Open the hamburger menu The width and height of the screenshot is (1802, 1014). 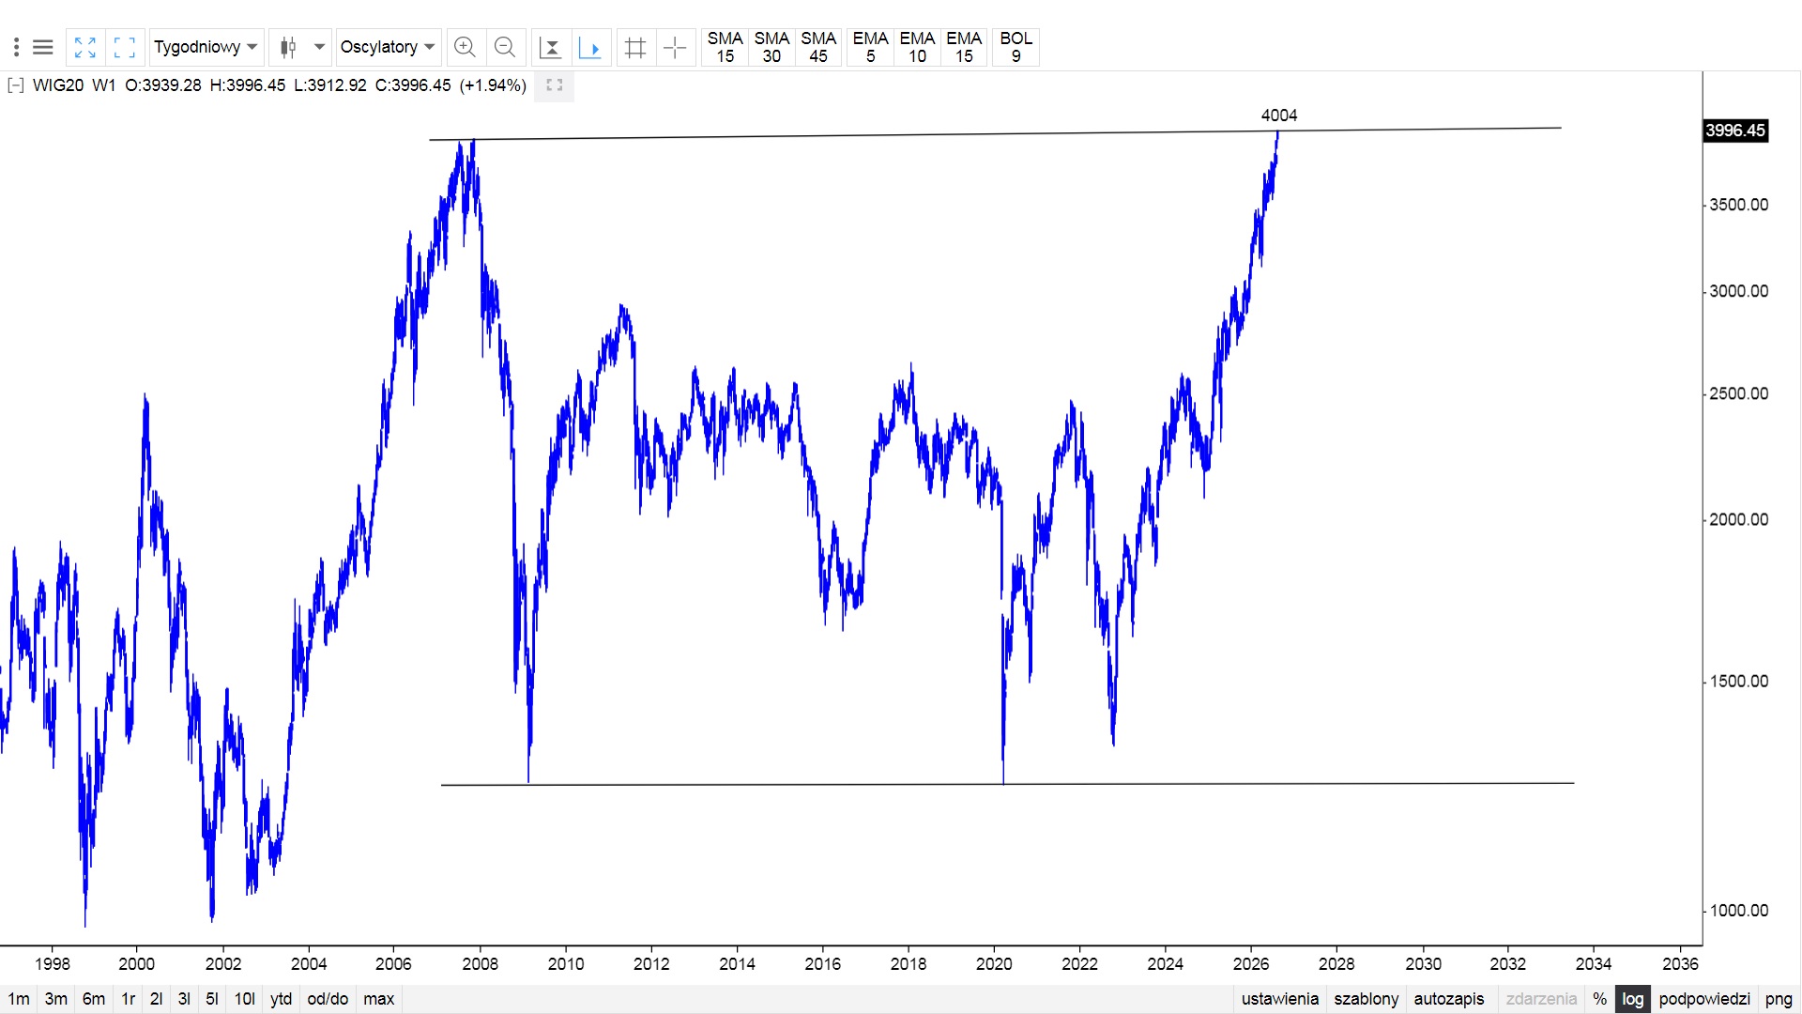tap(43, 47)
